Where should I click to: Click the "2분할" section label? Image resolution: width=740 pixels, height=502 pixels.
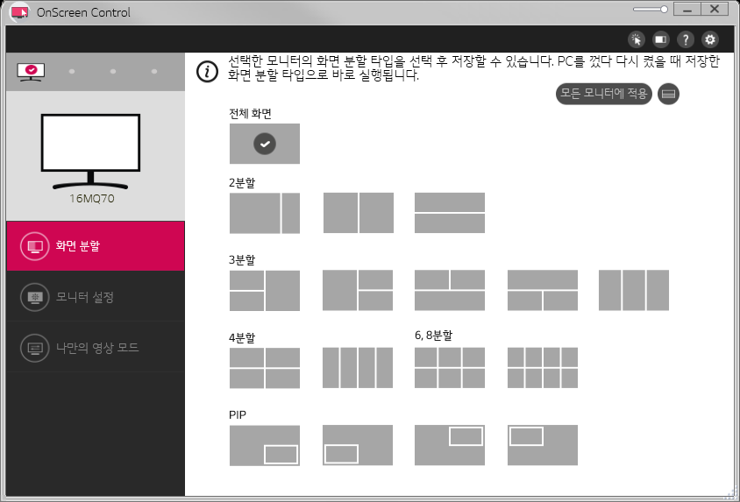pyautogui.click(x=242, y=182)
